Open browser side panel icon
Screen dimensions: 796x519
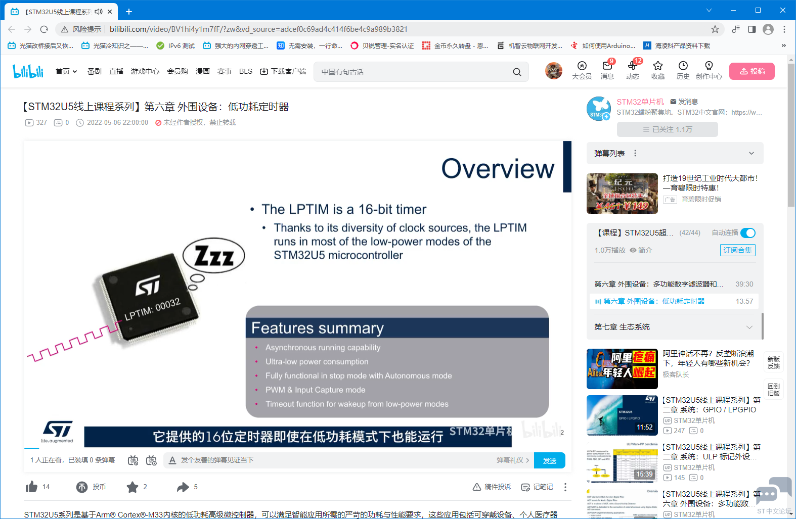(752, 29)
